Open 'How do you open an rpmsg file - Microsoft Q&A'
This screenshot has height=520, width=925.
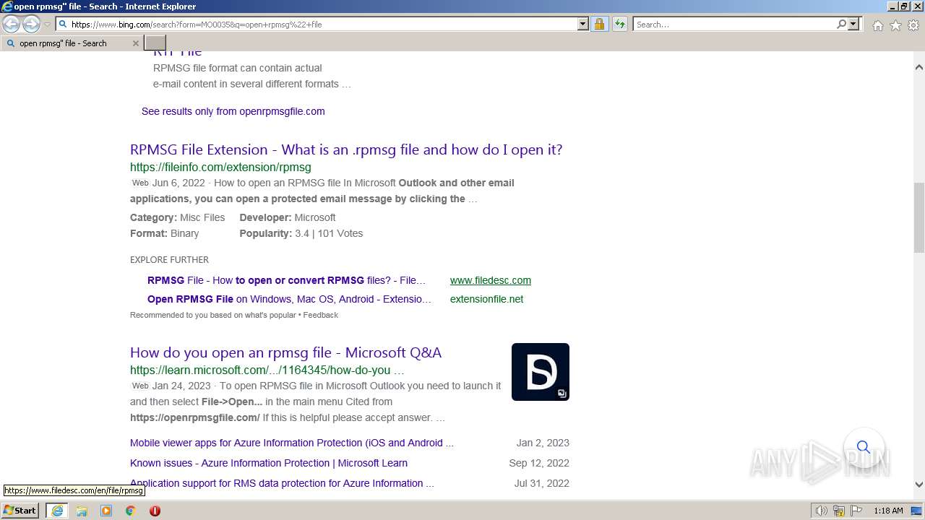285,352
